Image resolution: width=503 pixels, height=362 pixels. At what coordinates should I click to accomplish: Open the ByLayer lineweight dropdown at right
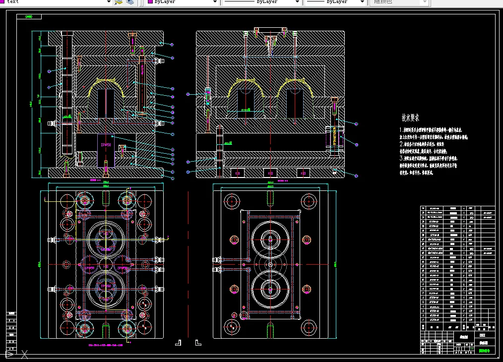[364, 2]
